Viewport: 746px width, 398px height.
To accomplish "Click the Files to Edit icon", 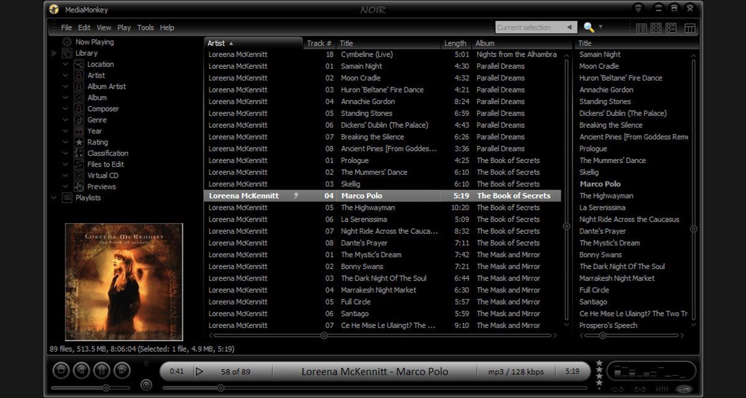I will pyautogui.click(x=79, y=165).
